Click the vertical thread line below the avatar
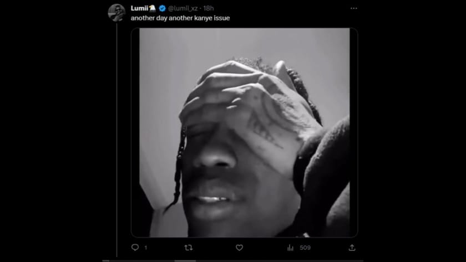The height and width of the screenshot is (262, 466). tap(116, 140)
